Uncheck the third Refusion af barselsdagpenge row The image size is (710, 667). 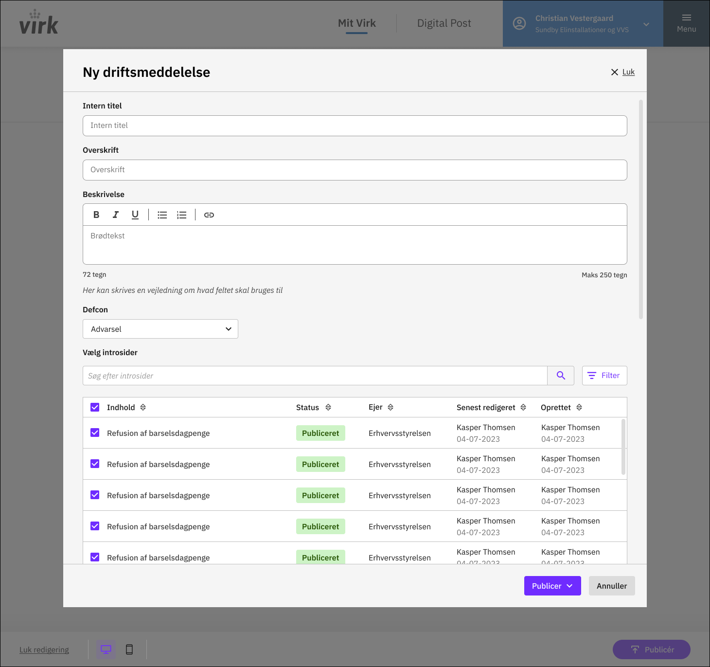click(x=95, y=495)
